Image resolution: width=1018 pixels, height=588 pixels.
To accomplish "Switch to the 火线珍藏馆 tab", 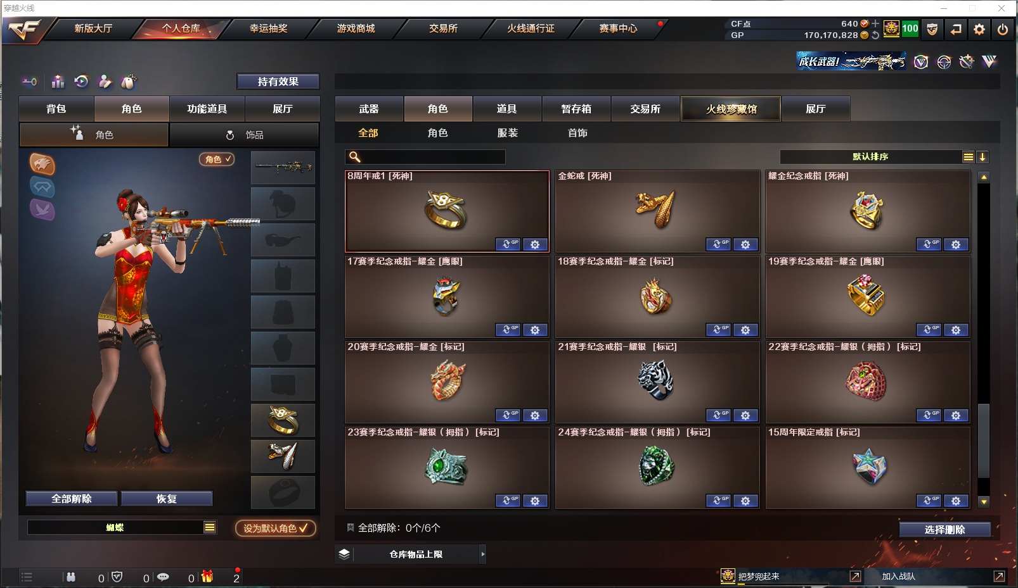I will coord(731,109).
